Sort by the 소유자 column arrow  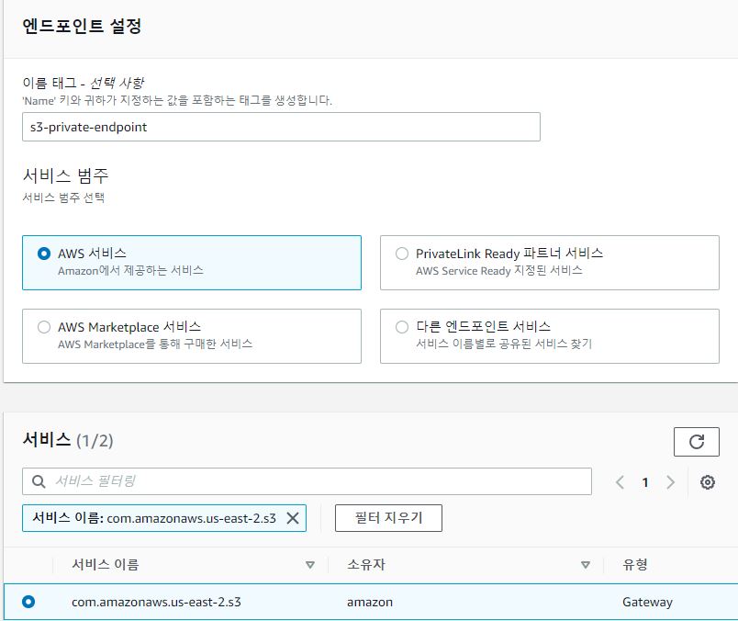click(x=586, y=564)
